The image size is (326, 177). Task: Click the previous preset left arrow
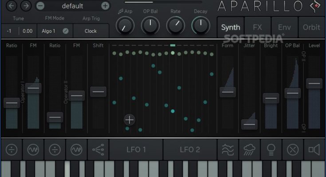click(12, 6)
